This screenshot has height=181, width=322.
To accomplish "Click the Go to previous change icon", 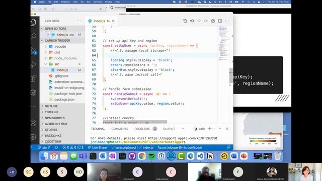I will 192,21.
